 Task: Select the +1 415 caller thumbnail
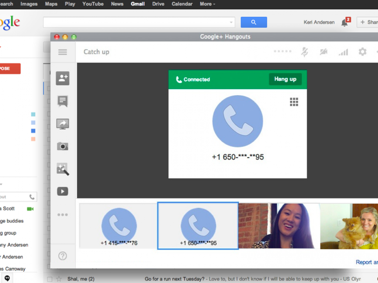(x=119, y=226)
